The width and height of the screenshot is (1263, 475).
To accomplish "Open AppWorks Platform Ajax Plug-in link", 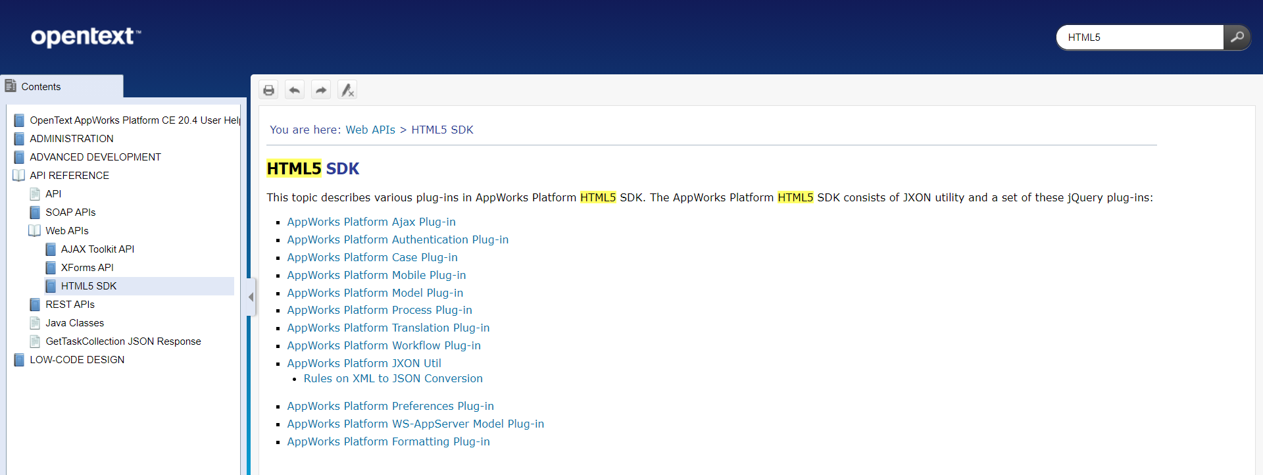I will point(372,222).
